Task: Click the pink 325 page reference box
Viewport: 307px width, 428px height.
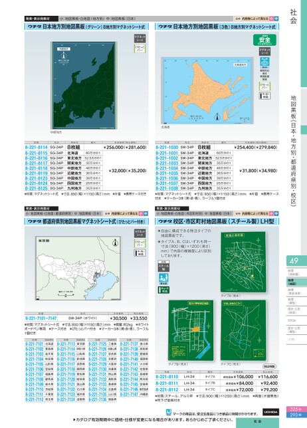Action: pyautogui.click(x=296, y=409)
